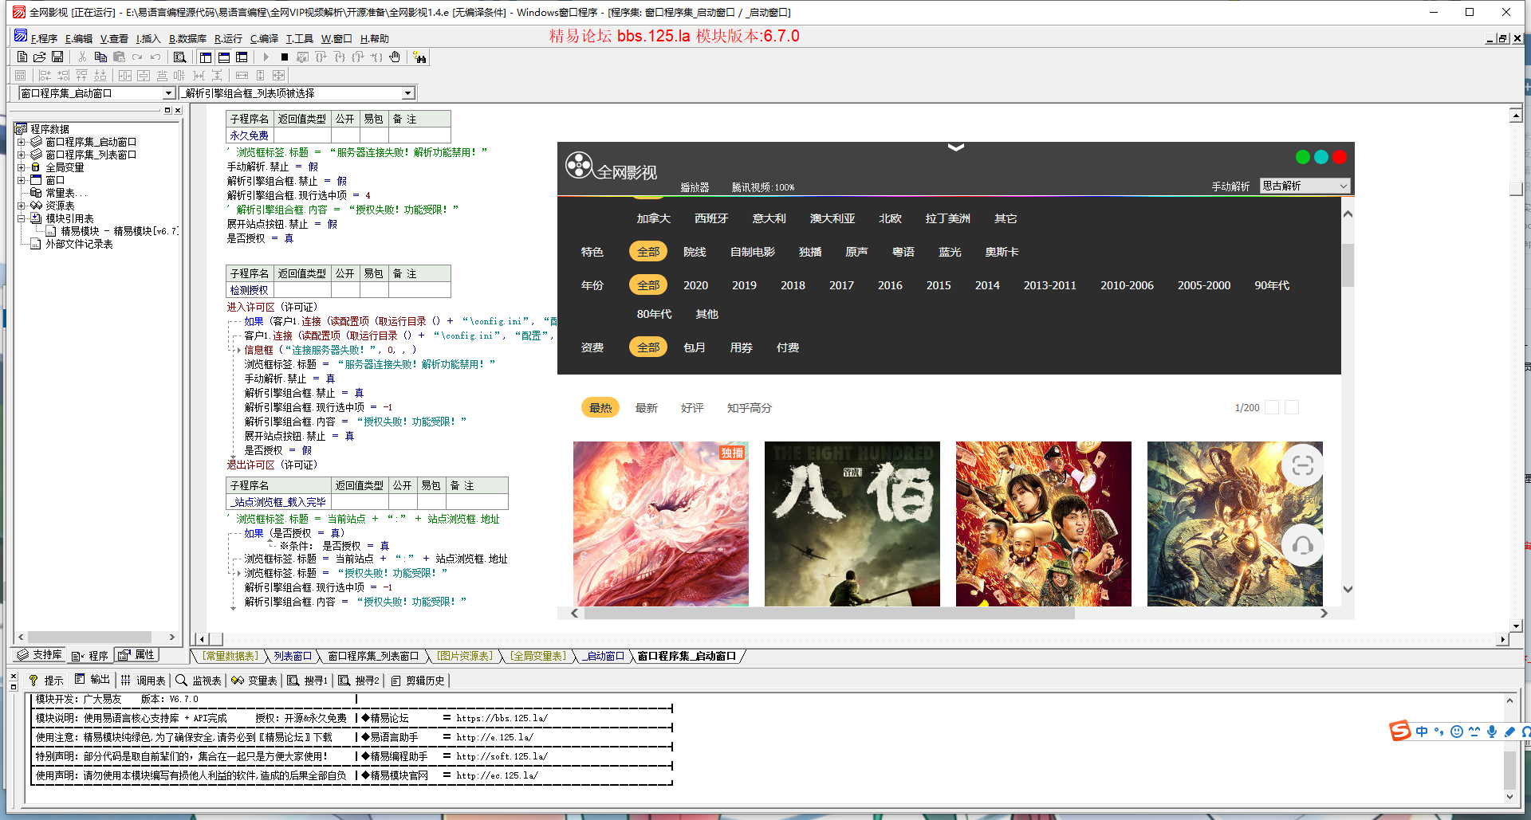Expand the 全局变量 tree node
Image resolution: width=1531 pixels, height=820 pixels.
(22, 167)
